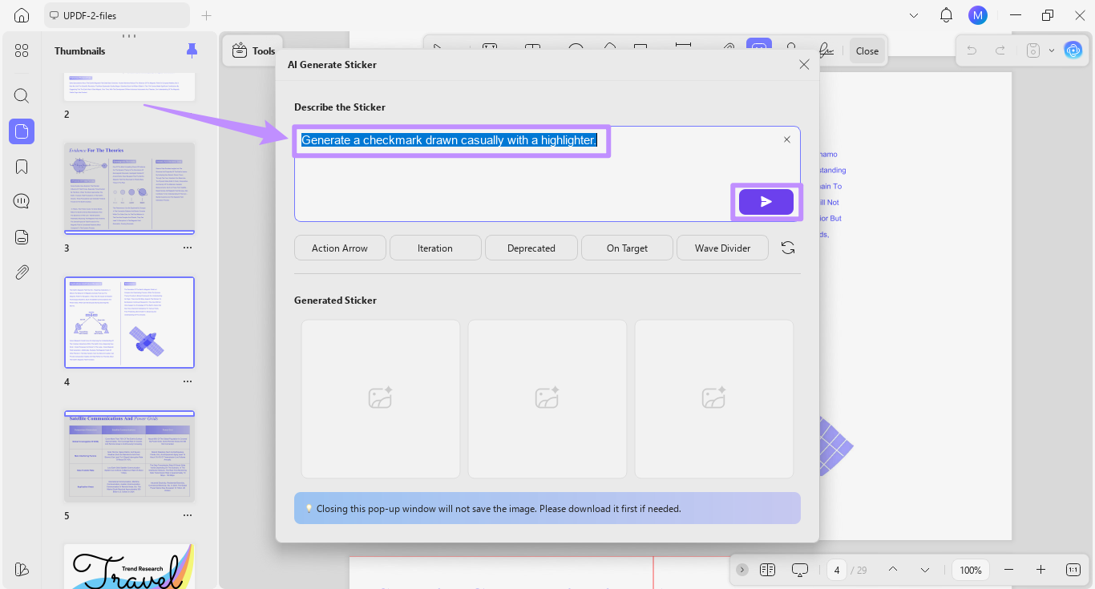Redo the last action
This screenshot has width=1095, height=589.
[1000, 50]
